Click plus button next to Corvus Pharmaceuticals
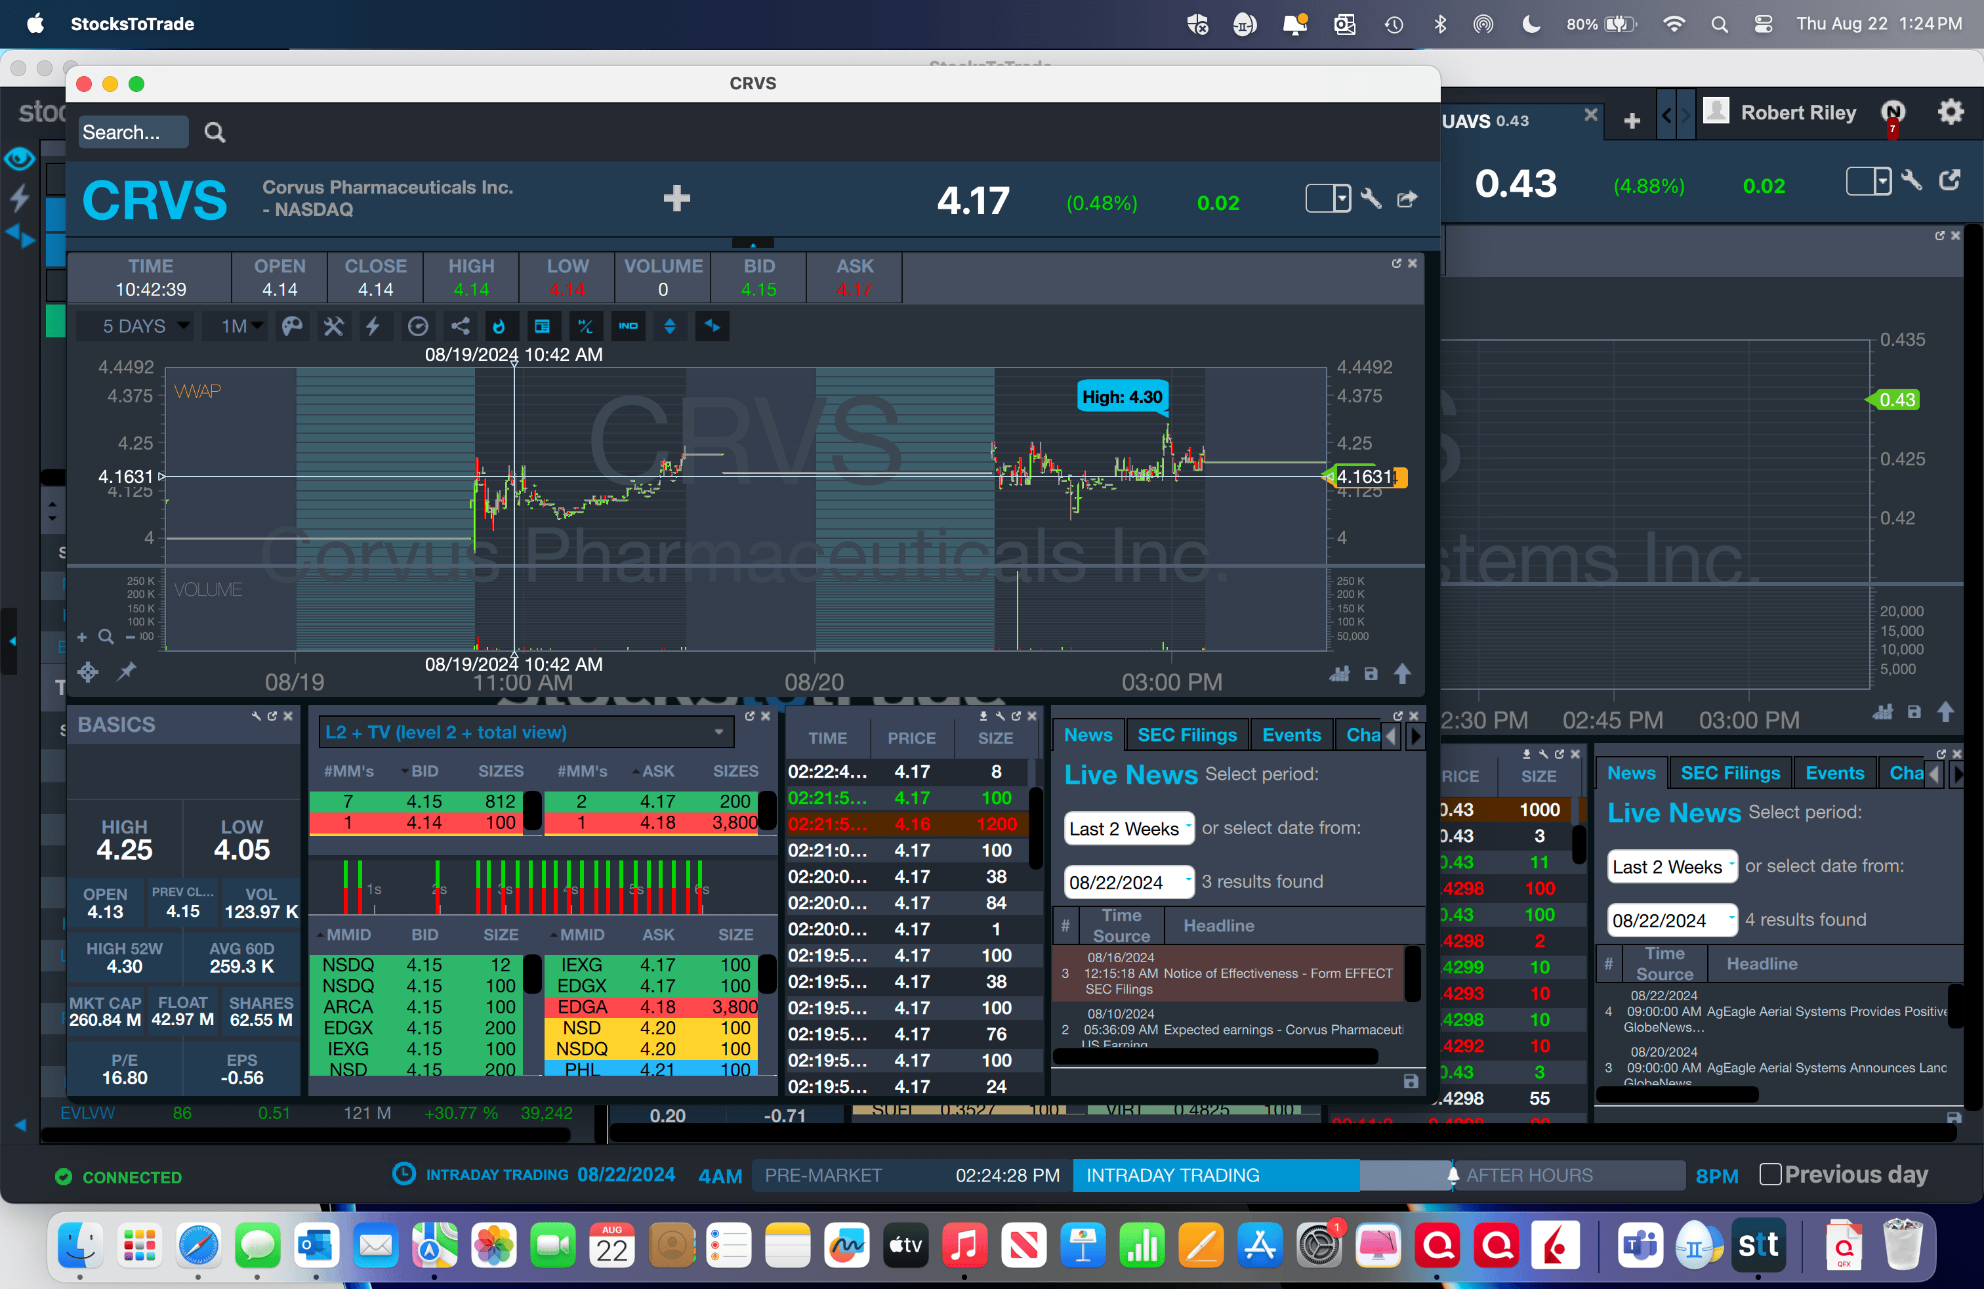The width and height of the screenshot is (1984, 1289). 676,198
